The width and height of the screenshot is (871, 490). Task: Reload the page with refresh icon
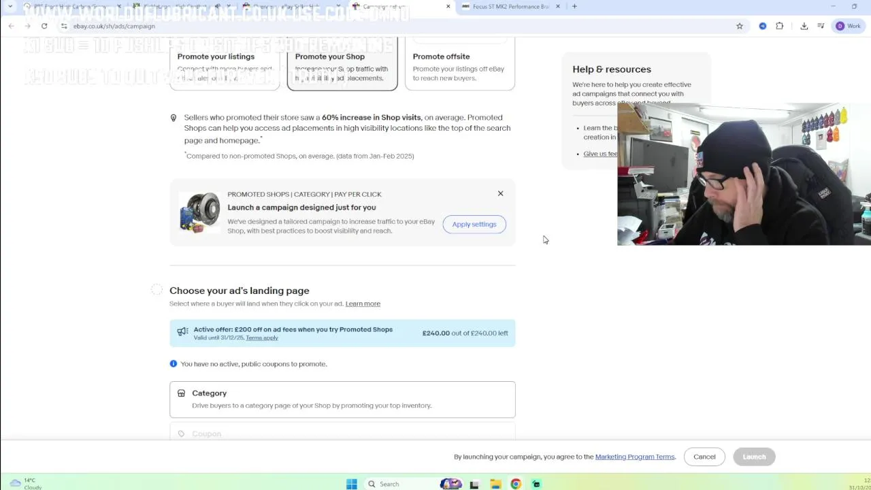(44, 26)
